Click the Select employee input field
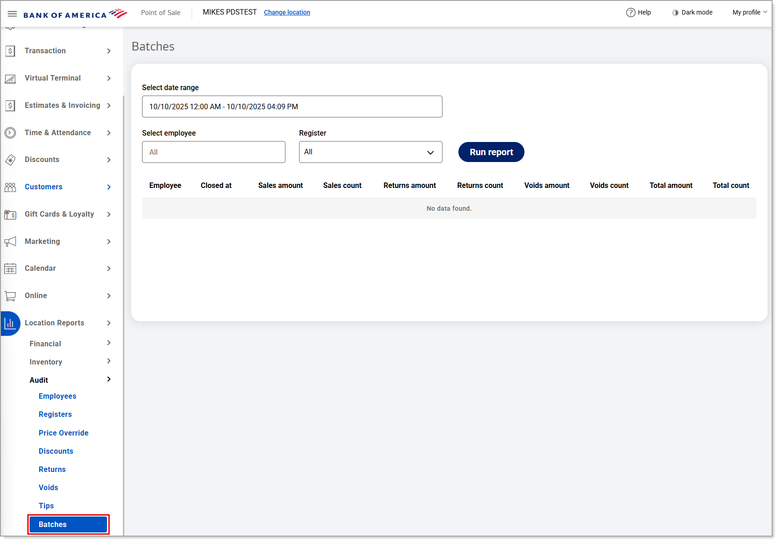The width and height of the screenshot is (778, 542). pyautogui.click(x=214, y=152)
